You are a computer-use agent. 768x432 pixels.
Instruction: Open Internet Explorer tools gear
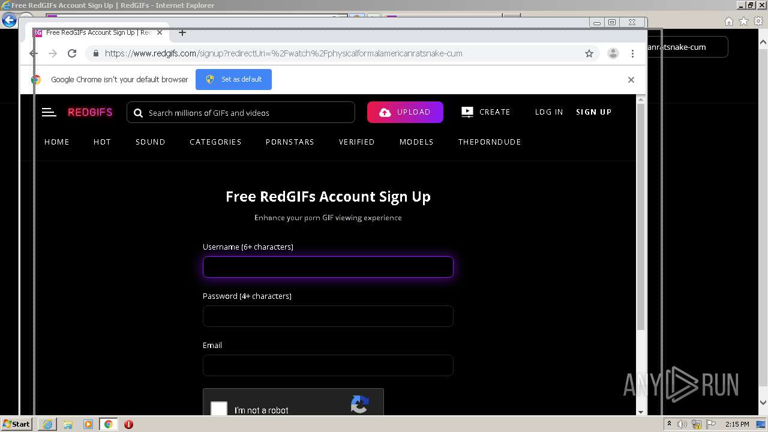758,21
